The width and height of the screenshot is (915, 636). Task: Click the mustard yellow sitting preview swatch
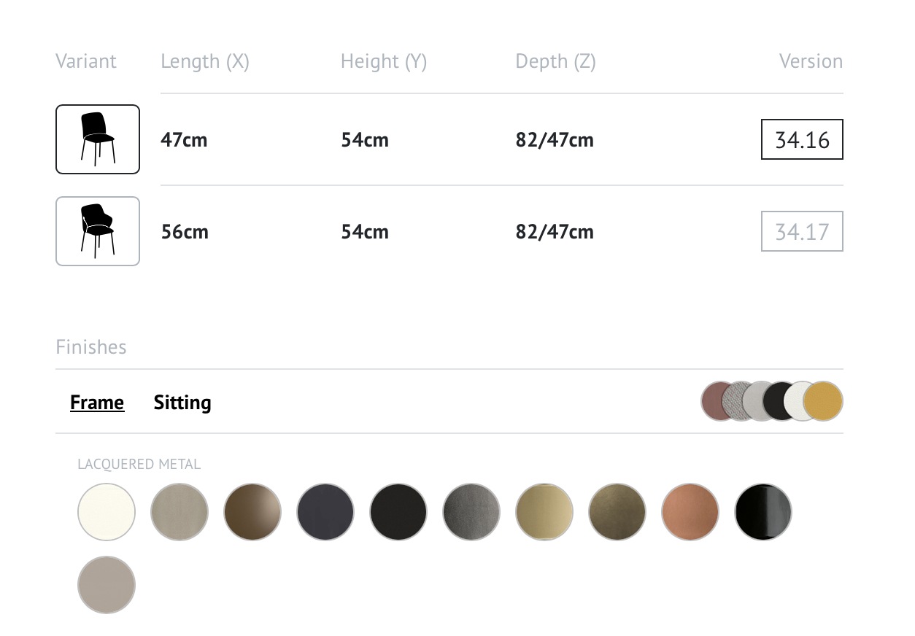tap(823, 401)
